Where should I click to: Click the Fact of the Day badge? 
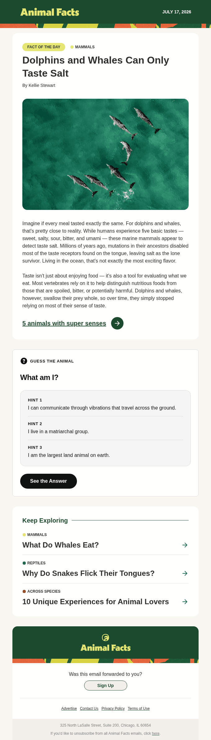coord(44,47)
